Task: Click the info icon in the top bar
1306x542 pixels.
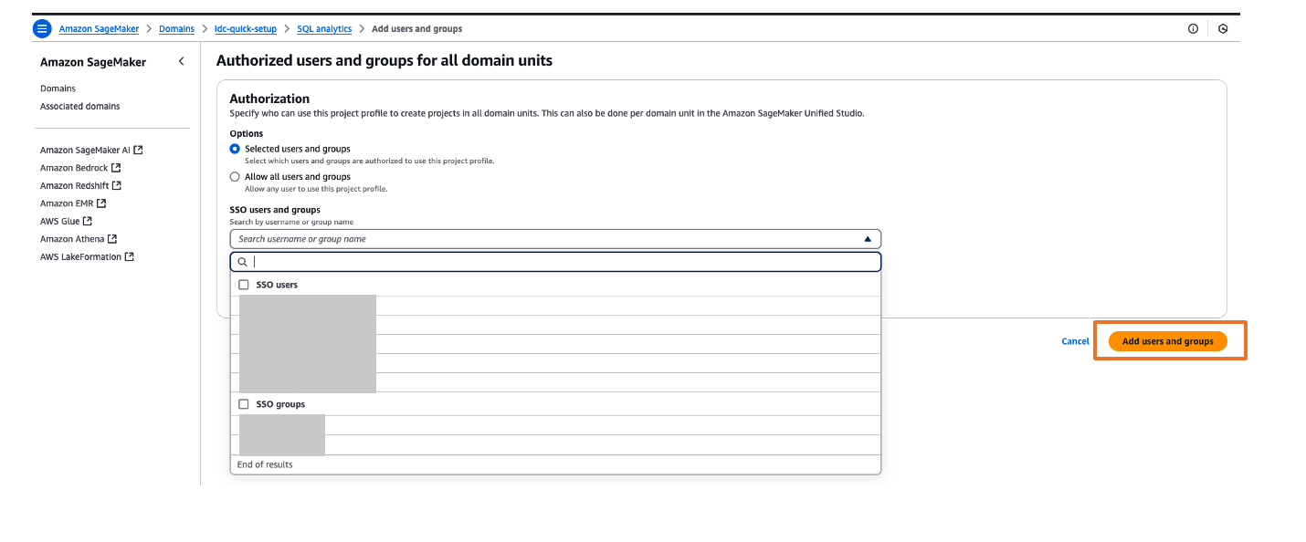Action: 1193,28
